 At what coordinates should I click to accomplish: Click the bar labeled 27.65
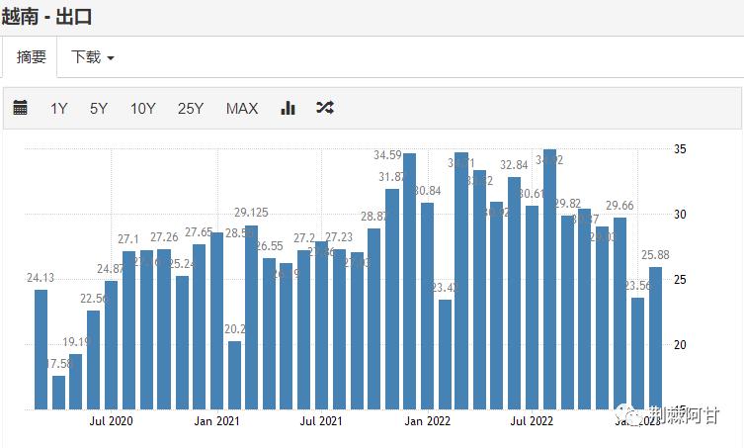tap(200, 327)
